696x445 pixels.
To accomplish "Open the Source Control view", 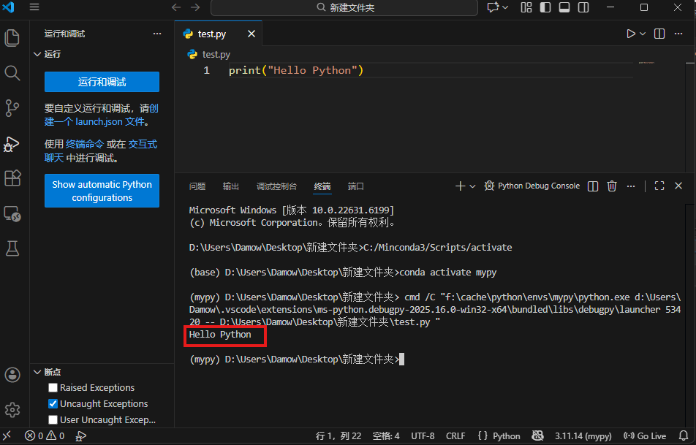I will pos(12,108).
